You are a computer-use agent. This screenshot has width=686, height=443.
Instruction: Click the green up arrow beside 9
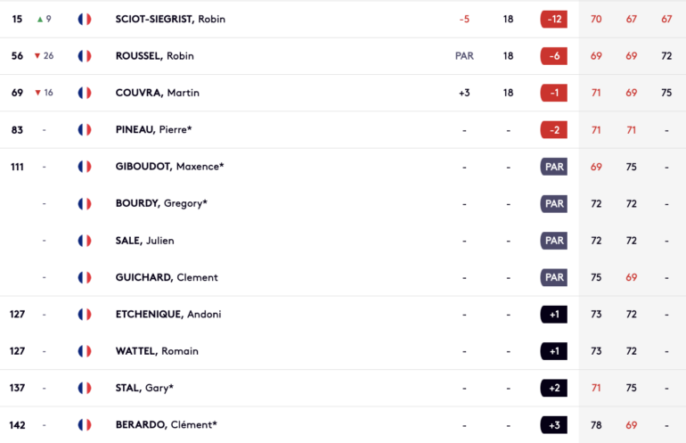coord(40,20)
